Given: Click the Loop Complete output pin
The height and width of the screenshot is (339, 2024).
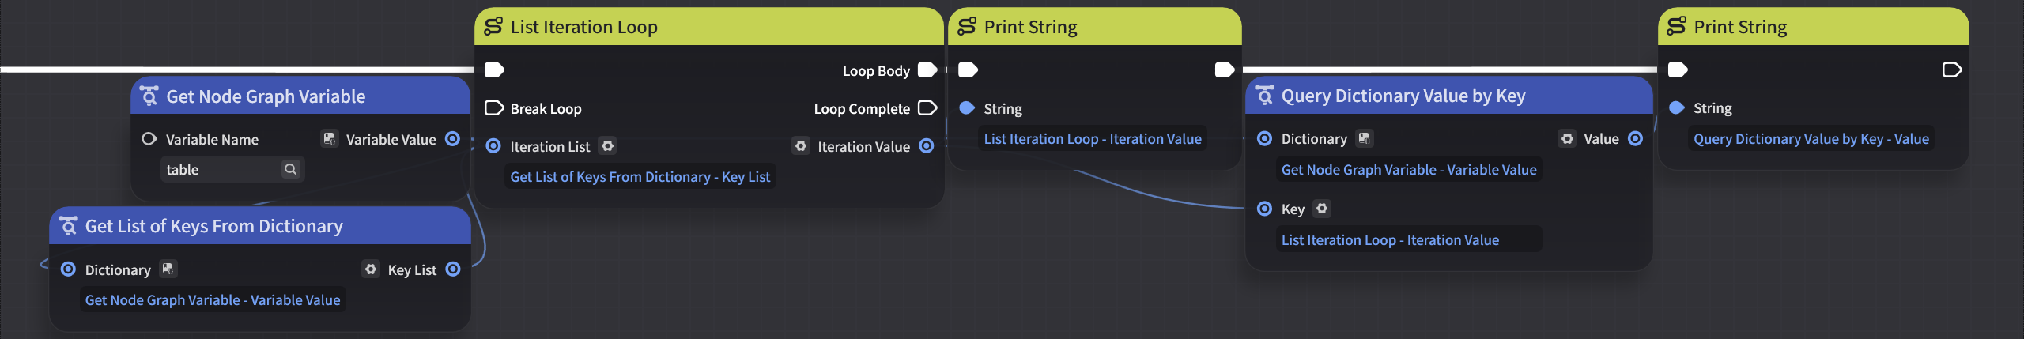Looking at the screenshot, I should click(x=927, y=108).
